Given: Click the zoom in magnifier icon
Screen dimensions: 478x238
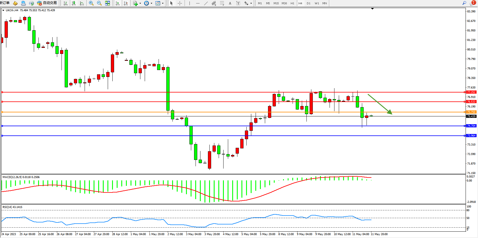Looking at the screenshot, I should [x=91, y=3].
